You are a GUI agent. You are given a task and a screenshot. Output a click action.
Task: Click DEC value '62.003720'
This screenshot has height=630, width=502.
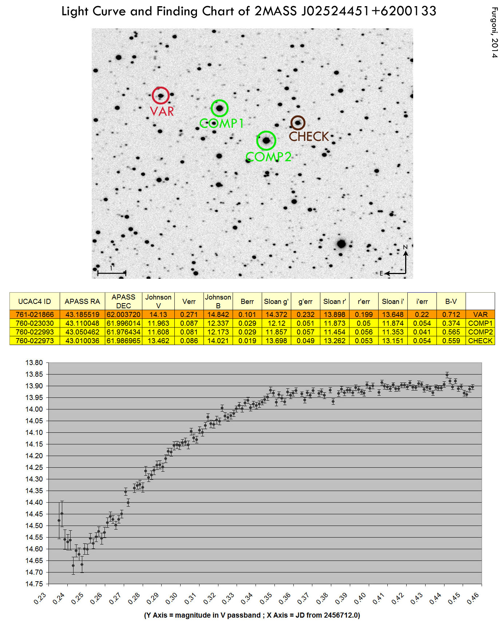pos(123,314)
